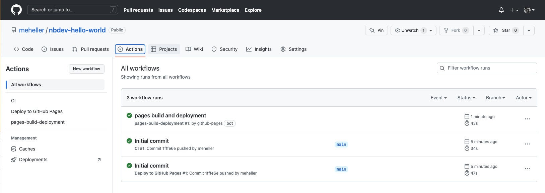The width and height of the screenshot is (545, 193).
Task: Click the Settings gear icon in the repo nav
Action: point(283,49)
